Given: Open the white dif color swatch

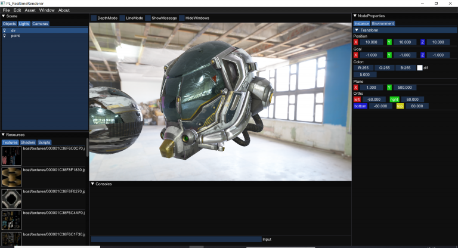Looking at the screenshot, I should pyautogui.click(x=419, y=68).
